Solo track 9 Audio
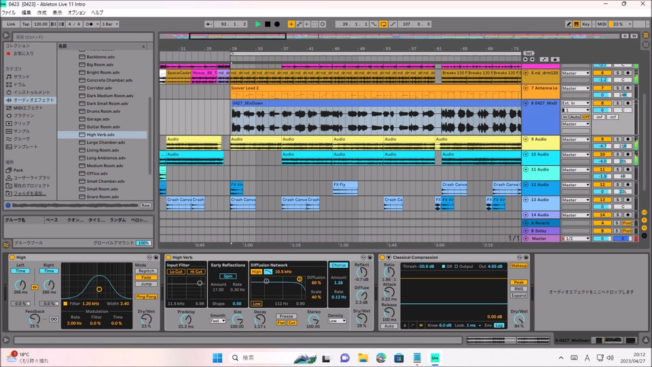The width and height of the screenshot is (652, 367). [x=618, y=139]
